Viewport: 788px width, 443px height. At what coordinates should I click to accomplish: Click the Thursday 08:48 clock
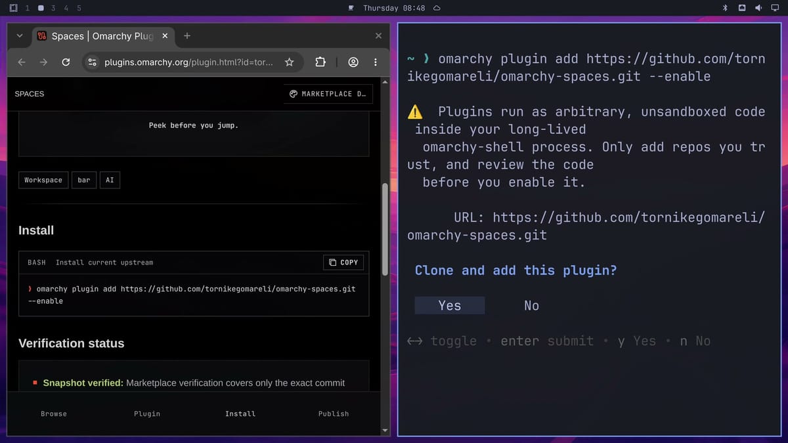[394, 8]
